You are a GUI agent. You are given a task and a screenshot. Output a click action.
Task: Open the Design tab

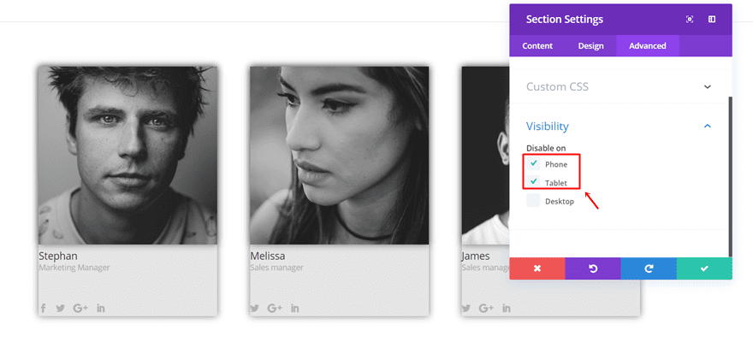(x=590, y=46)
